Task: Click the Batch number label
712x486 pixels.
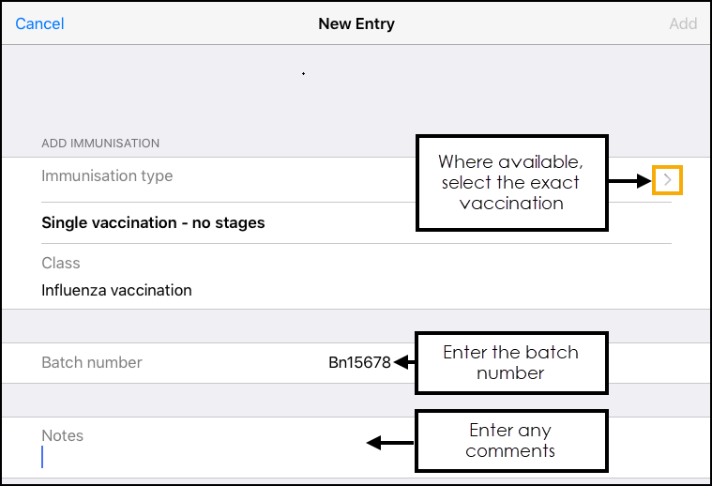Action: pos(92,362)
